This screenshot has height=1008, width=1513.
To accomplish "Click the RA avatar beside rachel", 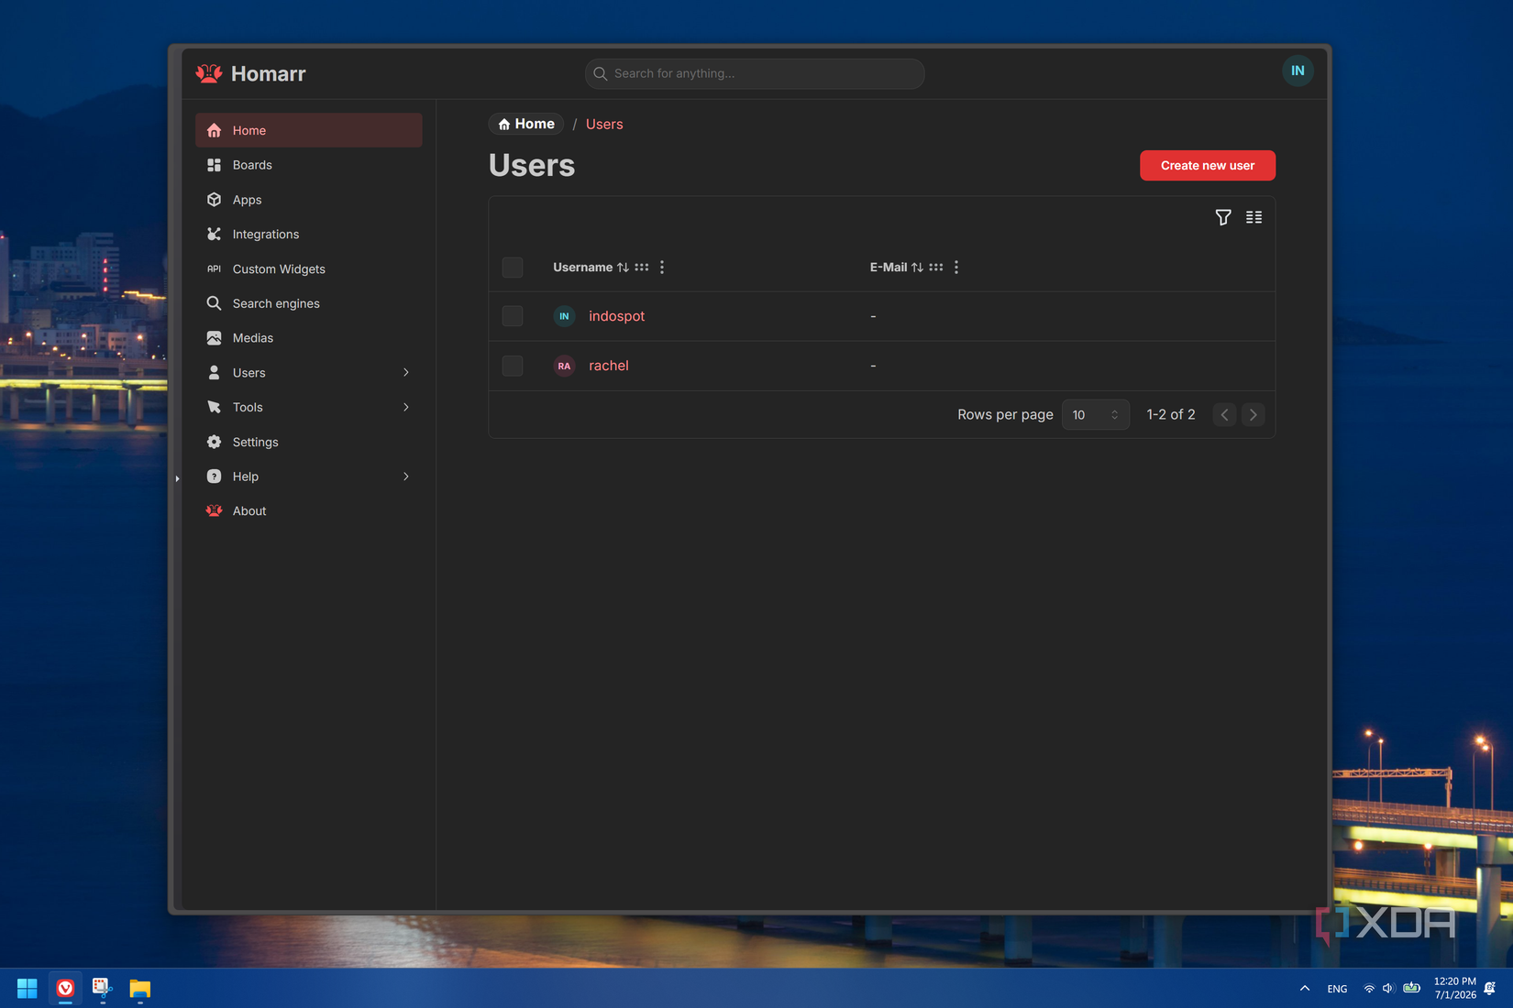I will point(564,366).
